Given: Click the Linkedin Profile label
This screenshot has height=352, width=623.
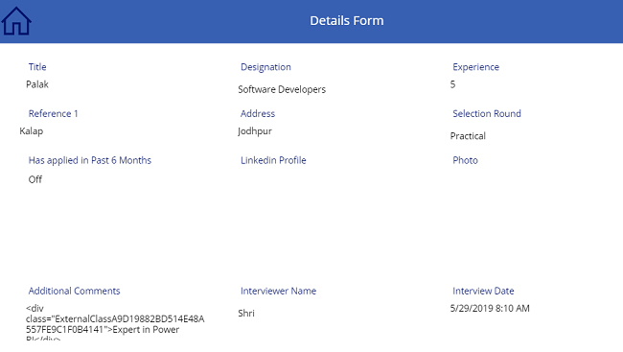Looking at the screenshot, I should (273, 160).
